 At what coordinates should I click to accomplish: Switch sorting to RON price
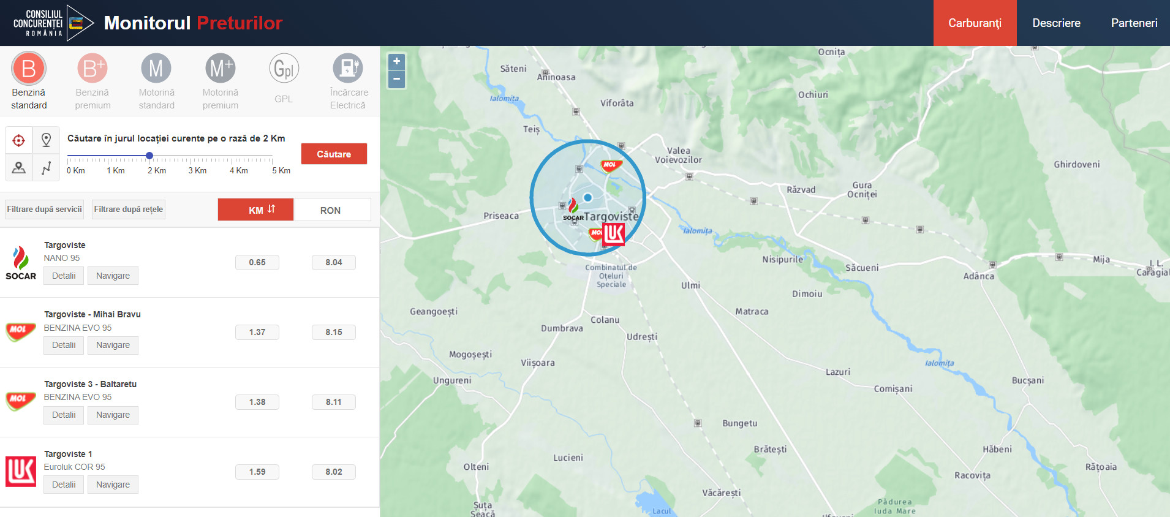332,210
